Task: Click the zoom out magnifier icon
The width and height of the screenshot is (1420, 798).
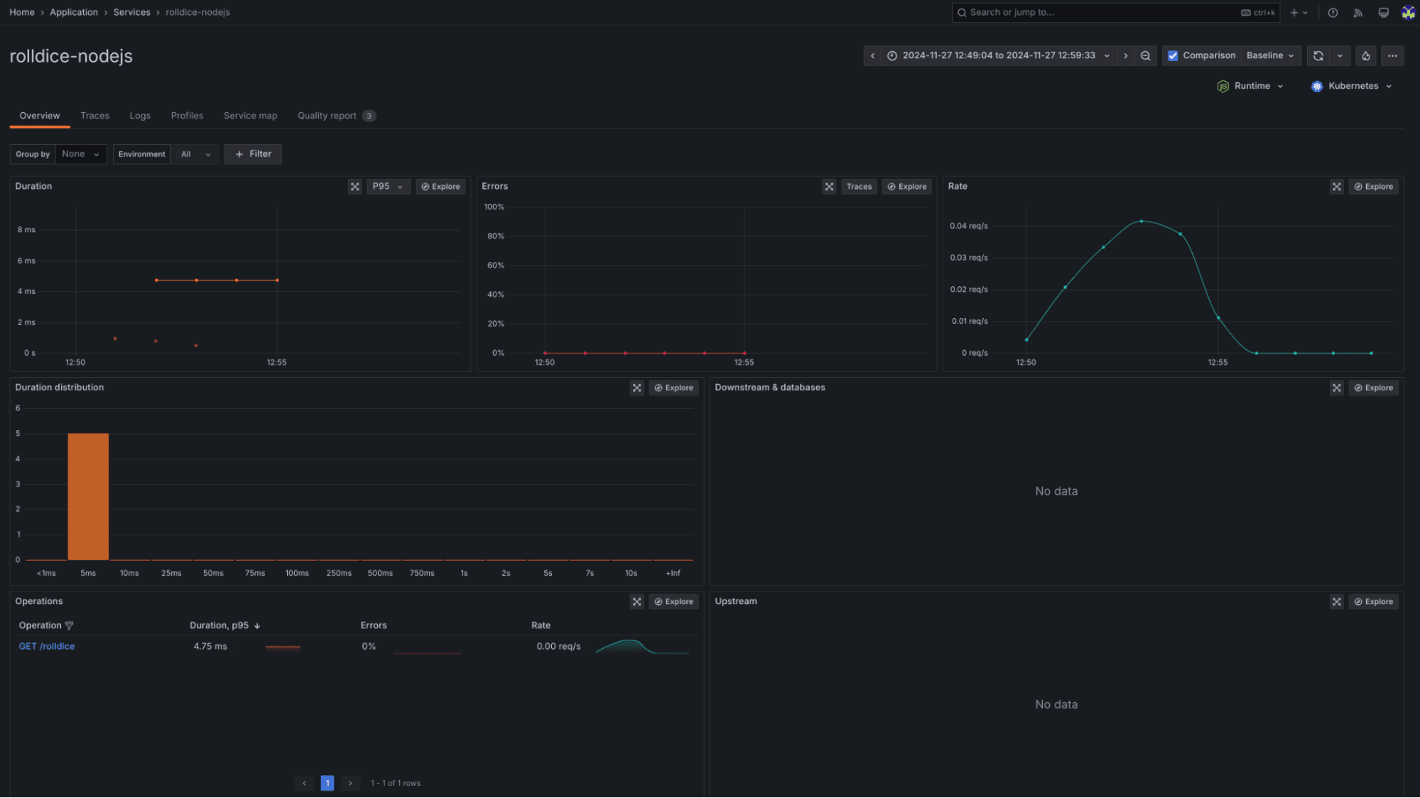Action: [1146, 55]
